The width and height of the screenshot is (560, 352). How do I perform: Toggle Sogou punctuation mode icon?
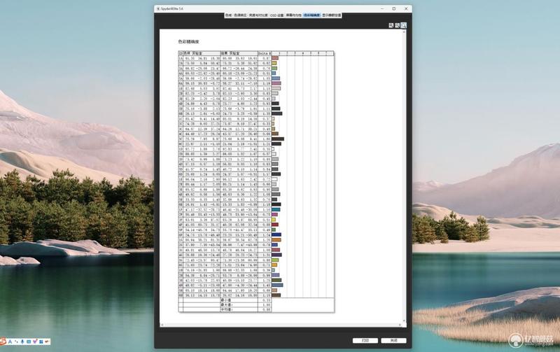16,342
